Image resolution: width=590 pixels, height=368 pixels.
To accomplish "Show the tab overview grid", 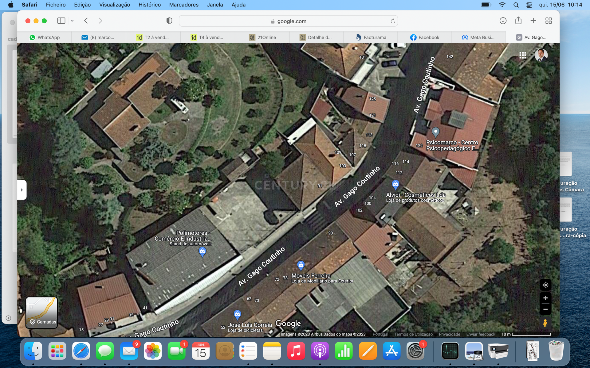I will click(549, 21).
